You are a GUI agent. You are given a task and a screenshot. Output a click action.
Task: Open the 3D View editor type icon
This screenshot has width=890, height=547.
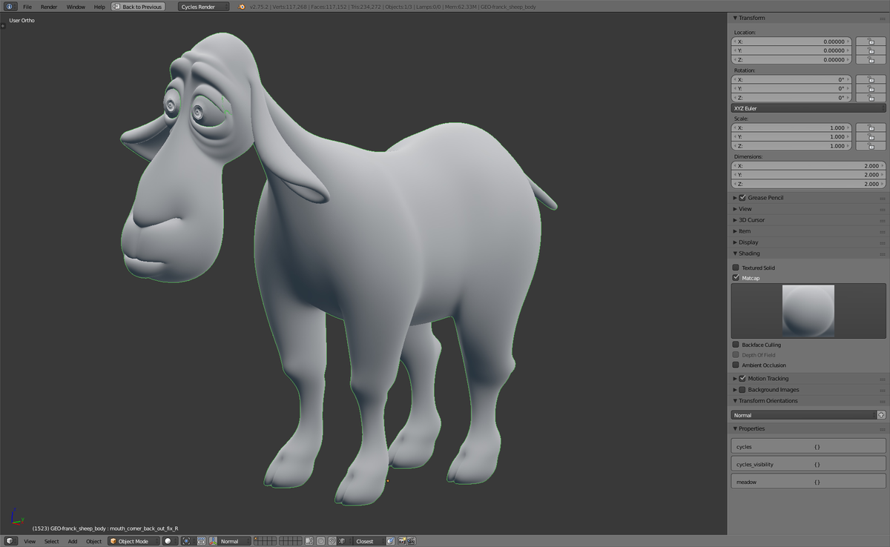click(11, 541)
